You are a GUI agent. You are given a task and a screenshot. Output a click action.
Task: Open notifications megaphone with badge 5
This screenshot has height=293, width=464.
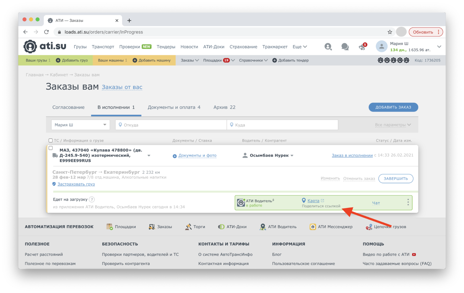[362, 46]
